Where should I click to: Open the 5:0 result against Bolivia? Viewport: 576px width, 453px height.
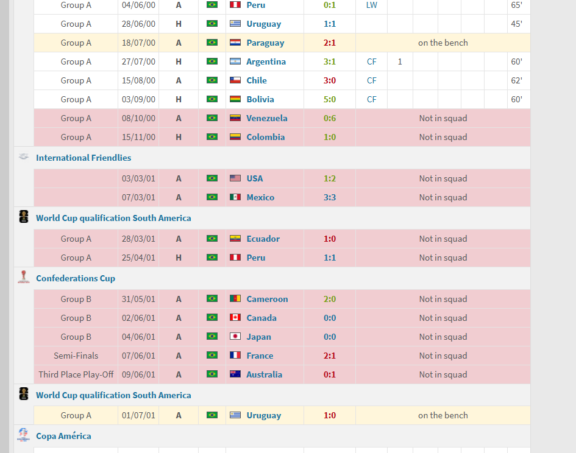(x=330, y=99)
